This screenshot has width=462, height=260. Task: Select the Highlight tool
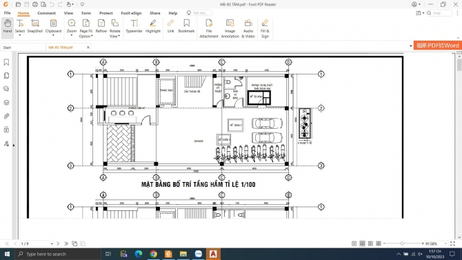click(x=153, y=26)
